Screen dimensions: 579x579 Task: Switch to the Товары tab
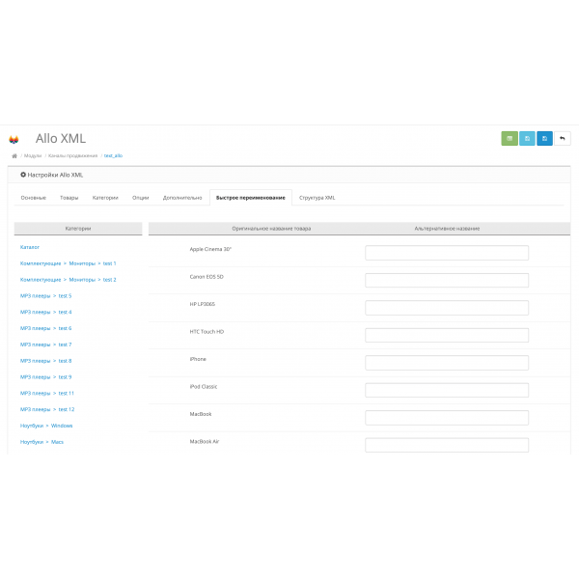69,198
